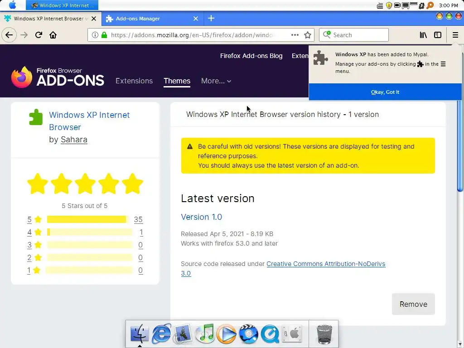This screenshot has height=348, width=464.
Task: Open Windows Media Player dock icon
Action: tap(227, 334)
